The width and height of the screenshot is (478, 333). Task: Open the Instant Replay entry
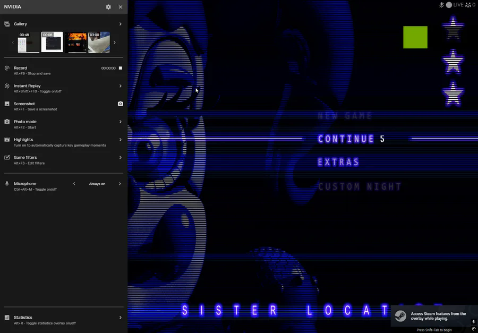(64, 89)
